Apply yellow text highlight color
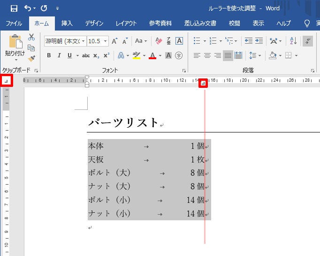Viewport: 320px width, 256px height. [137, 55]
